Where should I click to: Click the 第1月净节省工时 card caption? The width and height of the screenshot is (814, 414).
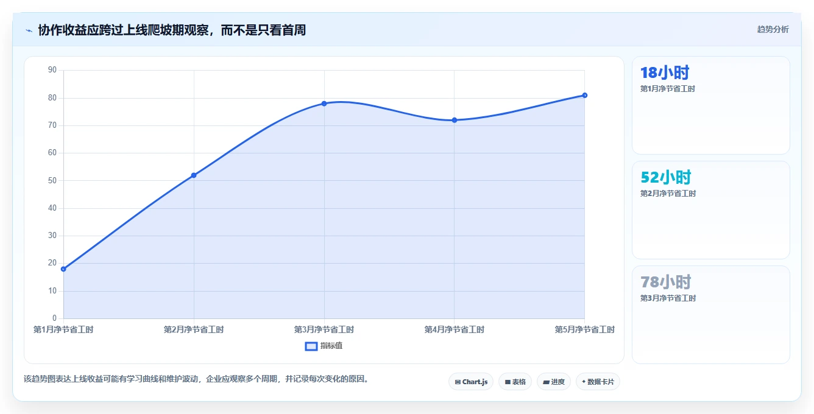tap(668, 89)
